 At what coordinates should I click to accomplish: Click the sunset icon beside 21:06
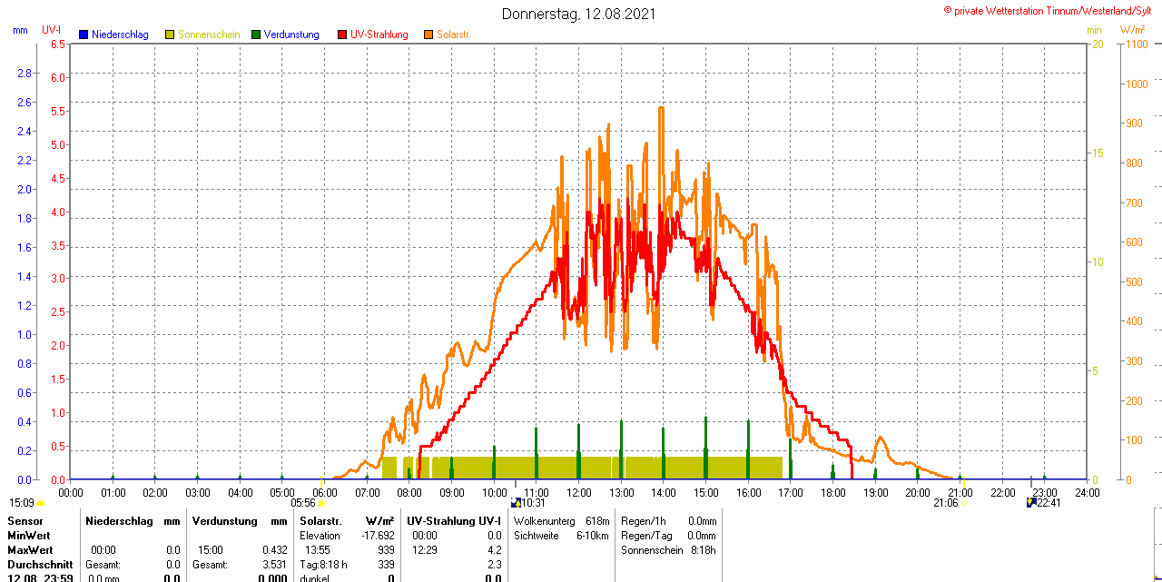coord(964,503)
